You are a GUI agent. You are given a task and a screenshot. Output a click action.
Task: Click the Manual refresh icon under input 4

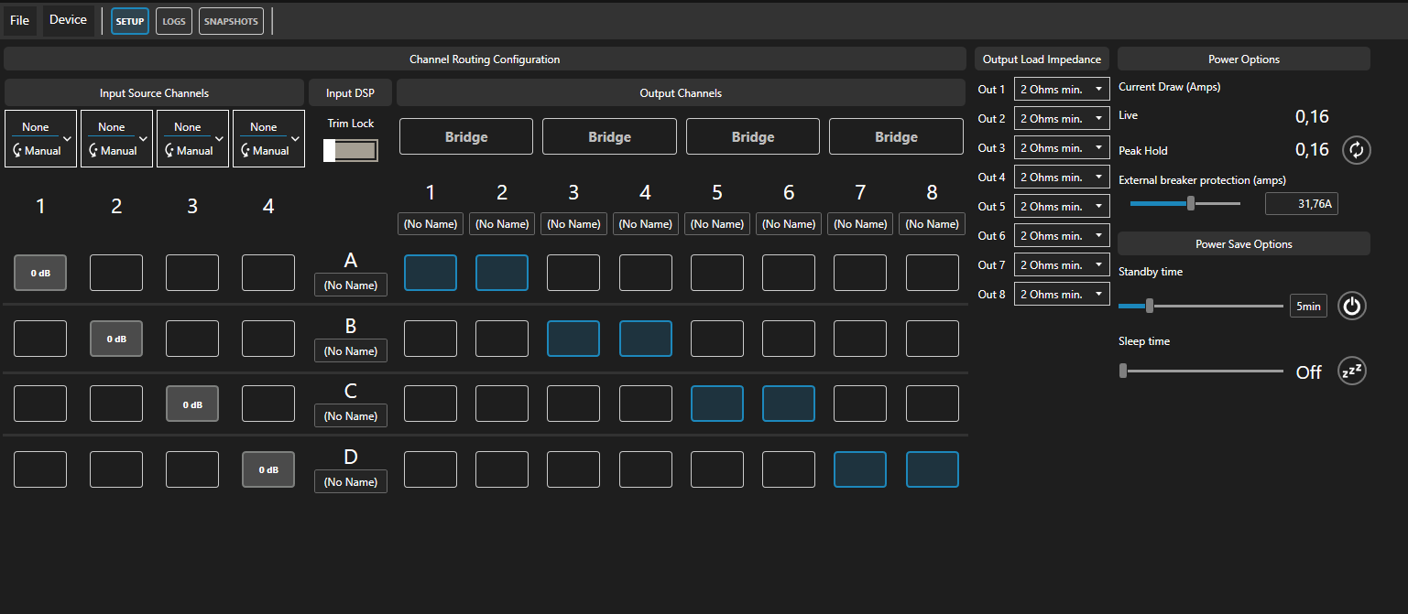coord(246,151)
